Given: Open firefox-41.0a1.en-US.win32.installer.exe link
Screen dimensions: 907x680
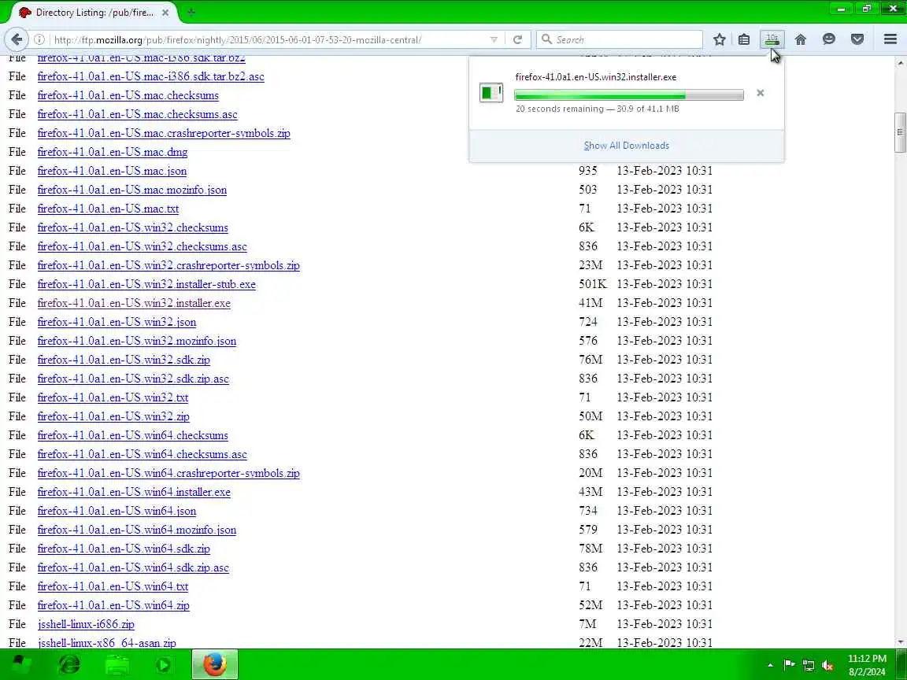Looking at the screenshot, I should coord(134,303).
